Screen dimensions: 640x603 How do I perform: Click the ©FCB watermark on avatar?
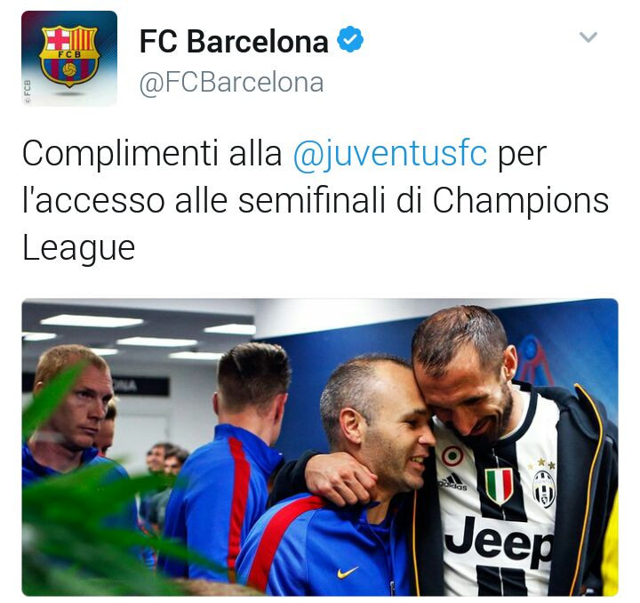click(28, 92)
